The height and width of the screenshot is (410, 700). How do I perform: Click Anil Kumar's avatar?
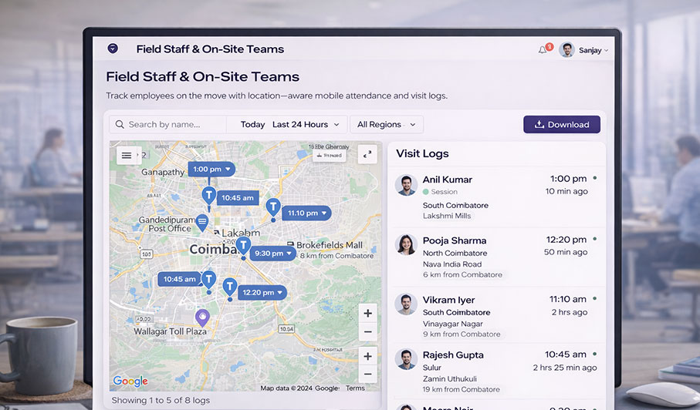tap(406, 184)
